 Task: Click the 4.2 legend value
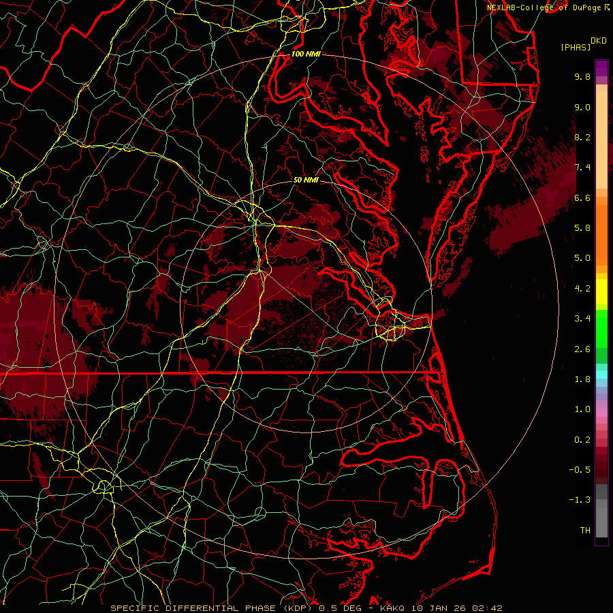[x=582, y=289]
